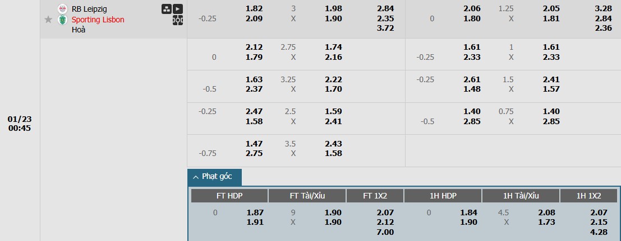Click the RB Leipzig club logo
The image size is (621, 241).
[62, 9]
